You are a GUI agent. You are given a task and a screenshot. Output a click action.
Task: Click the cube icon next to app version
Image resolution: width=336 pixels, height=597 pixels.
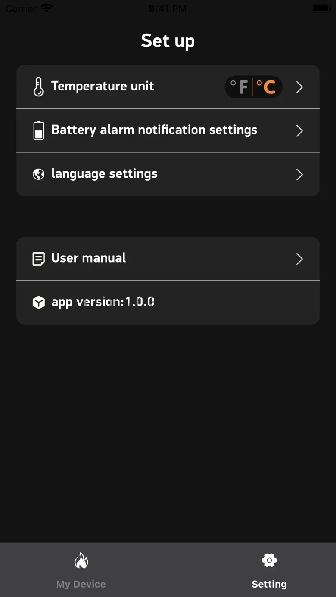(x=38, y=303)
